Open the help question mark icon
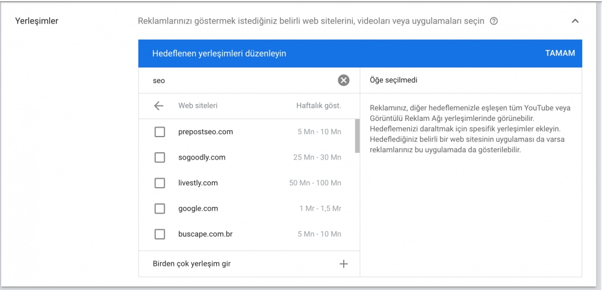Image resolution: width=602 pixels, height=290 pixels. click(494, 21)
